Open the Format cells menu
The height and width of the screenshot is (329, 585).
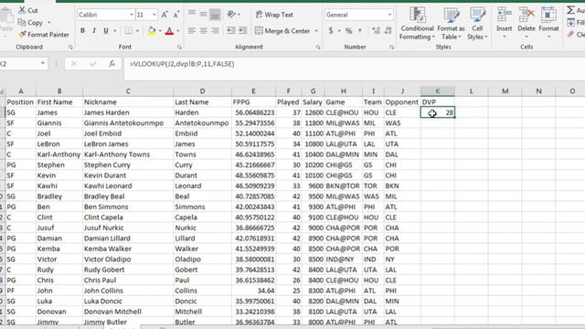(x=548, y=23)
